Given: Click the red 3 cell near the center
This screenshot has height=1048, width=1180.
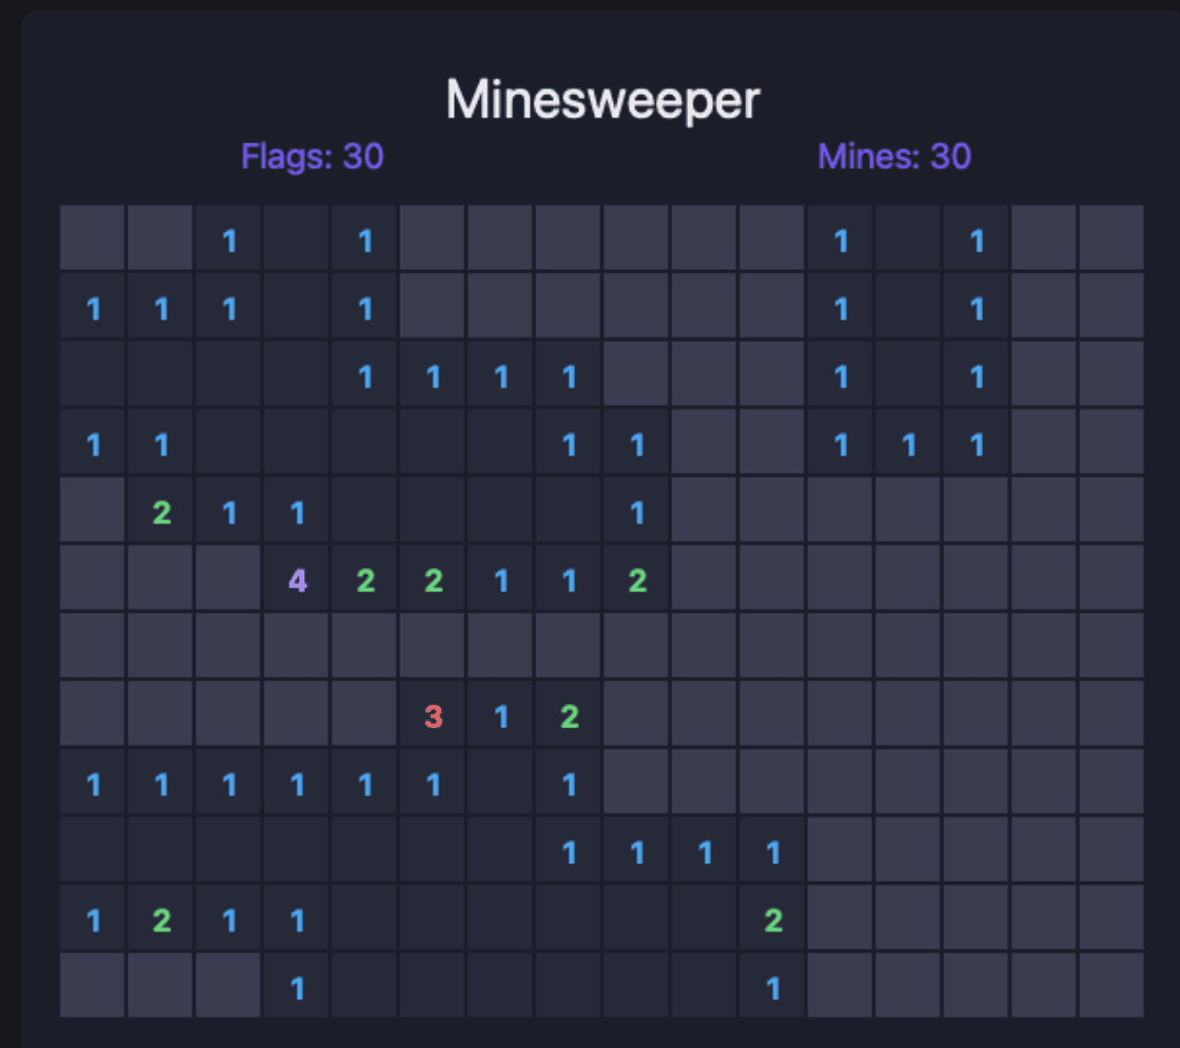Looking at the screenshot, I should pyautogui.click(x=431, y=714).
